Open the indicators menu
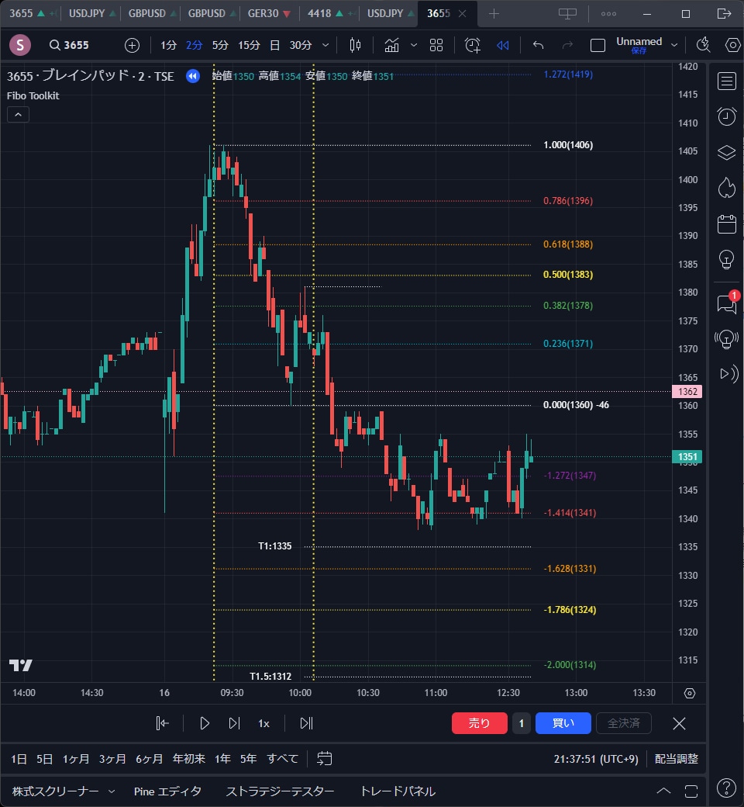 [x=392, y=45]
